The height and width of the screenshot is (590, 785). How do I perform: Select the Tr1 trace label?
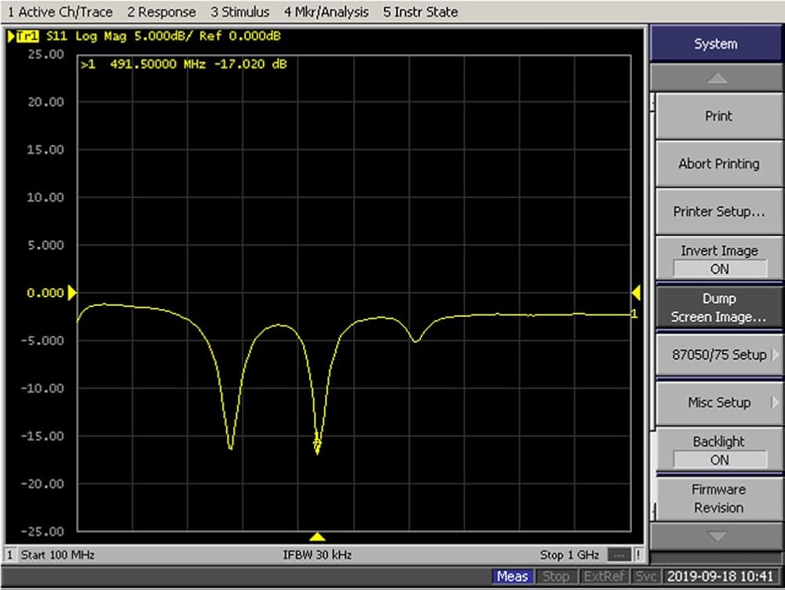[x=27, y=36]
